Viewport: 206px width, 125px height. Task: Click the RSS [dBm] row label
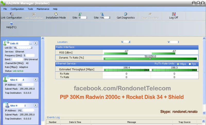[x=66, y=53]
